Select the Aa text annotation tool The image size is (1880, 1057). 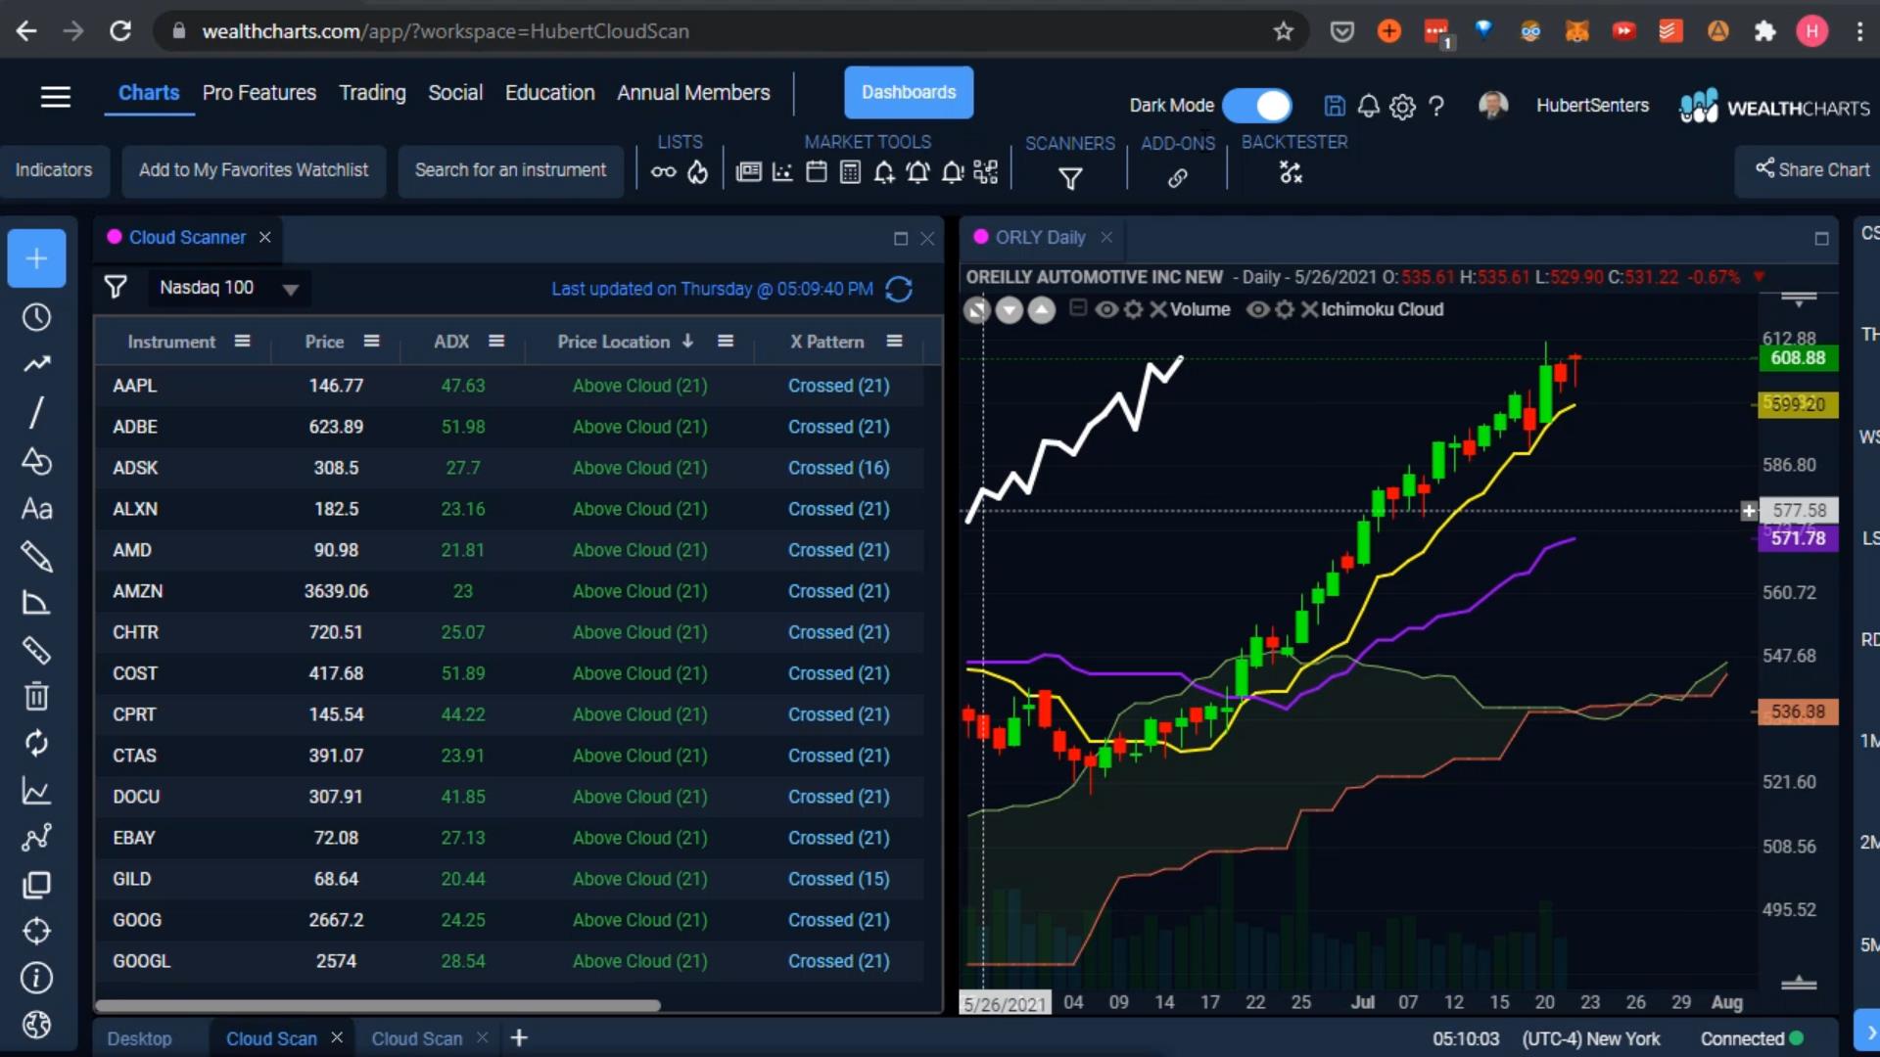point(36,509)
